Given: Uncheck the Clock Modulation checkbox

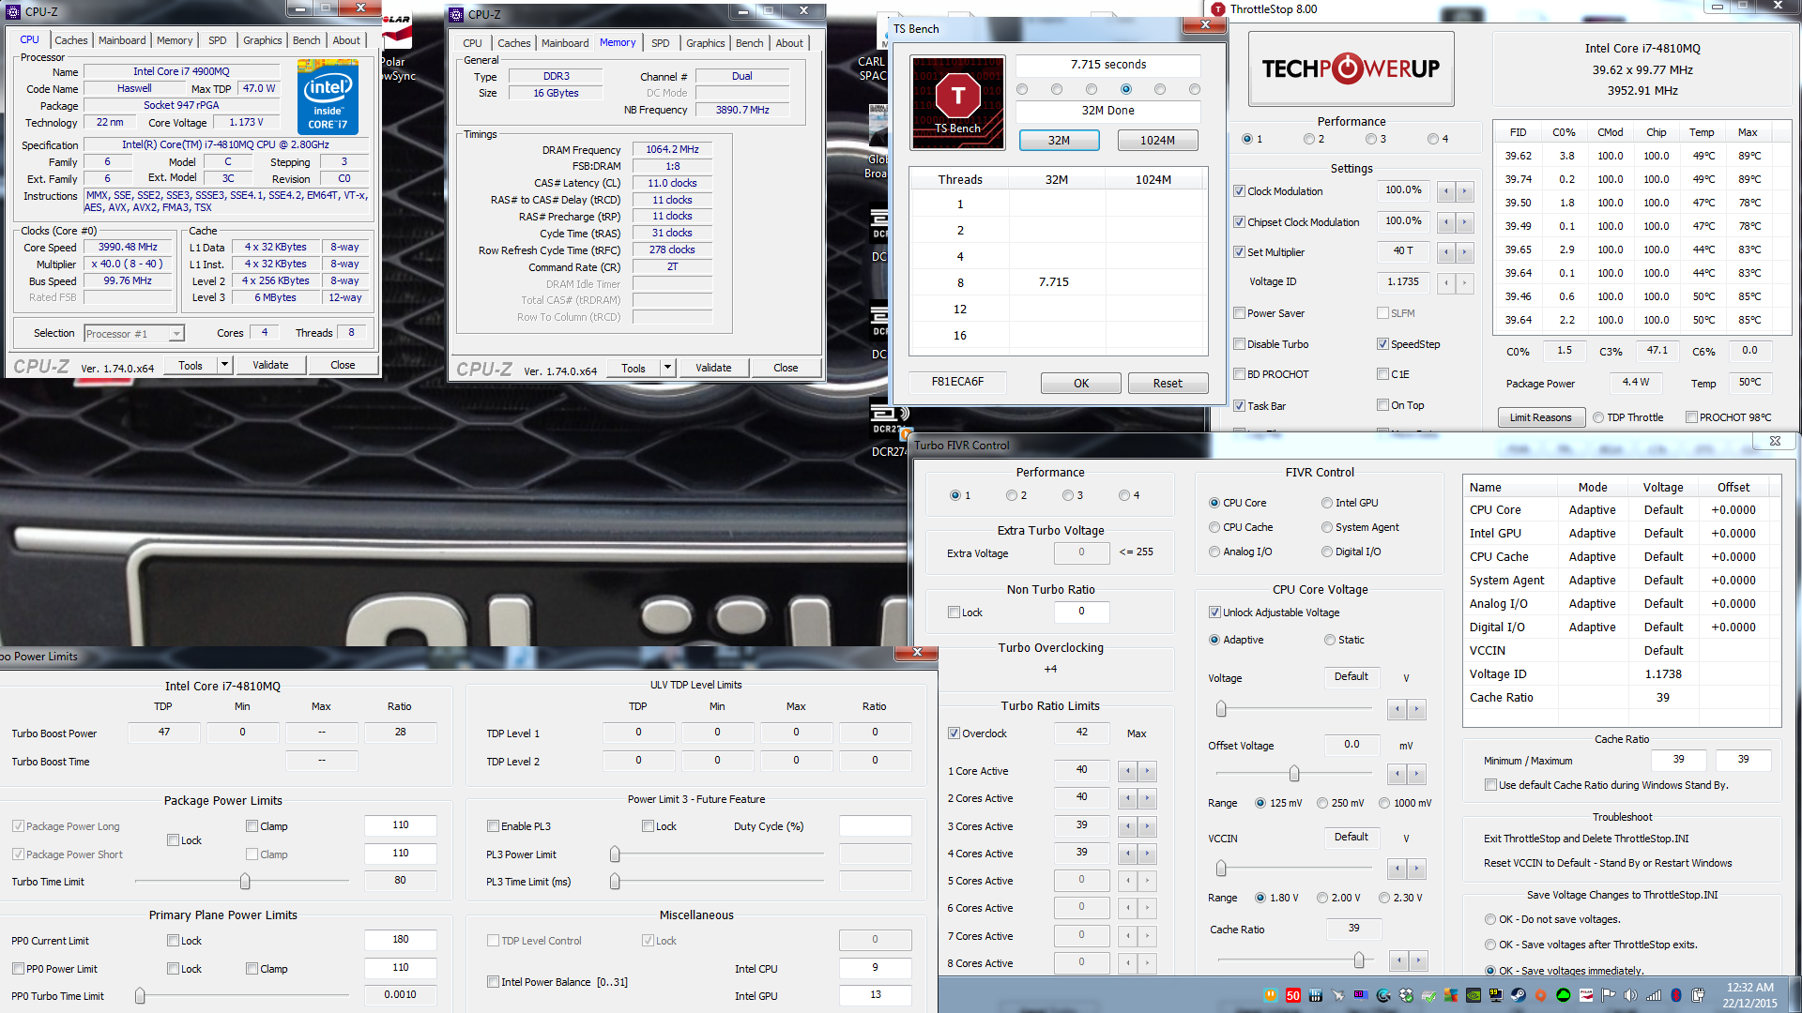Looking at the screenshot, I should pos(1239,191).
